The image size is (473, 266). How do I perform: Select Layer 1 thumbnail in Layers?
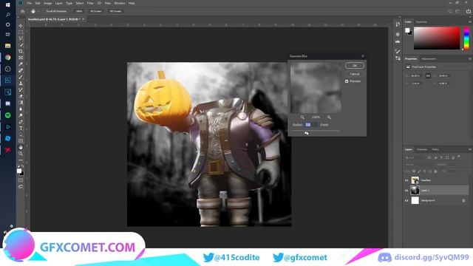click(415, 191)
